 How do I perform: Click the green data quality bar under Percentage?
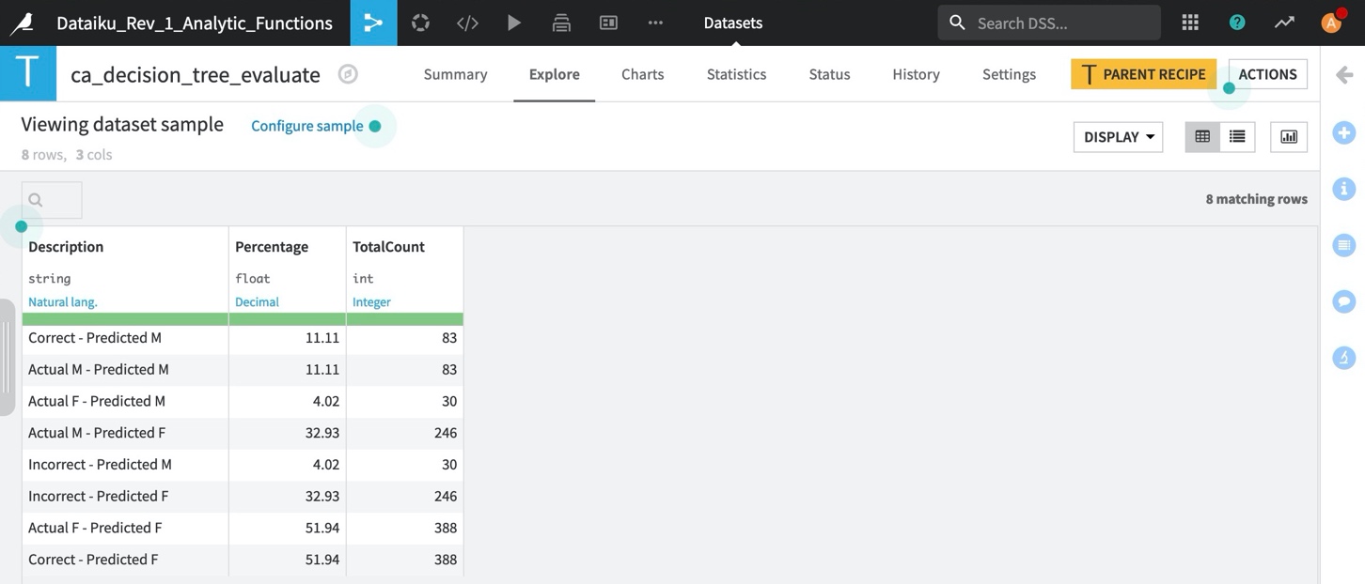pos(287,317)
